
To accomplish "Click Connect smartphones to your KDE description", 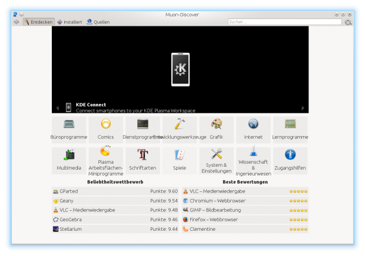I will pos(135,111).
